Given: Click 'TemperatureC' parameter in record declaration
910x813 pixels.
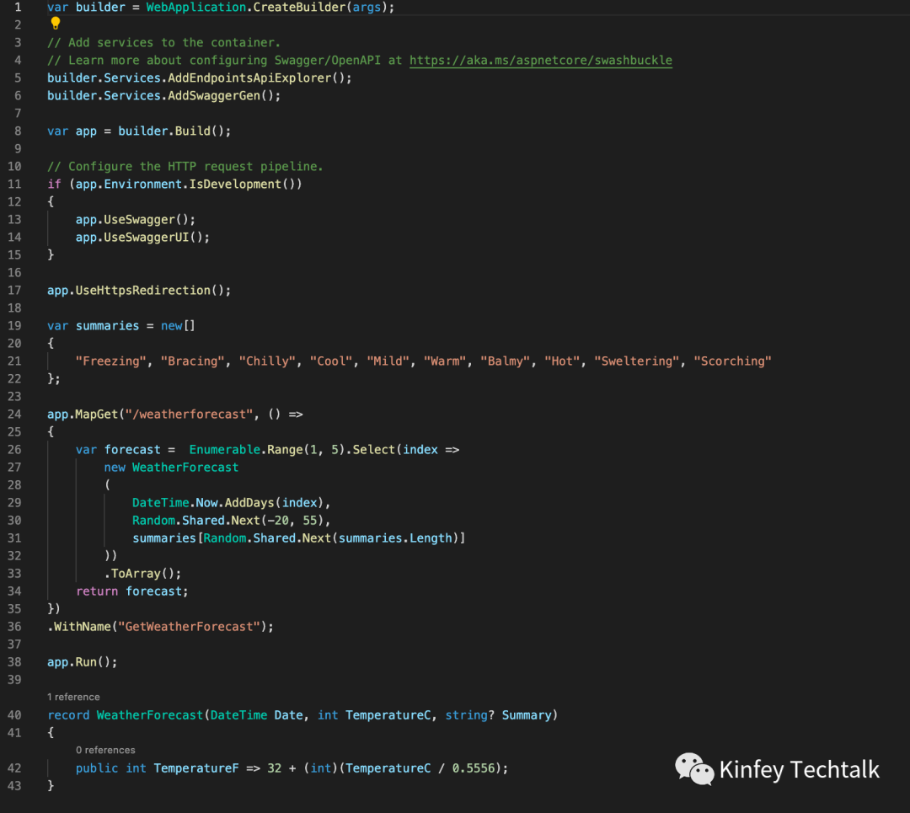Looking at the screenshot, I should point(388,715).
